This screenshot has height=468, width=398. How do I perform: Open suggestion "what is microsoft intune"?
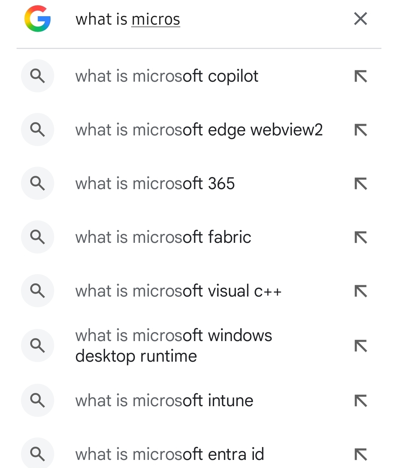click(164, 400)
